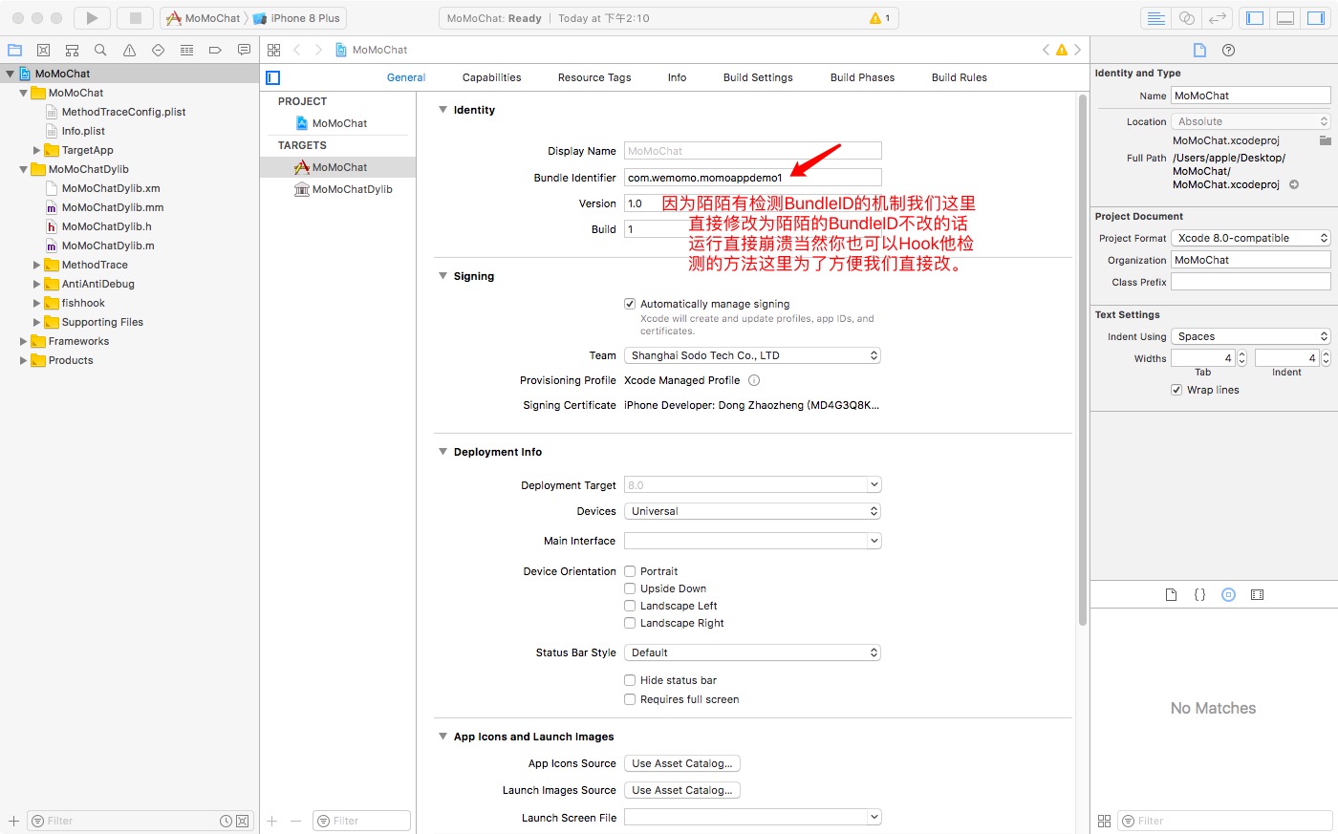
Task: Show the Code Snippet library
Action: [x=1199, y=594]
